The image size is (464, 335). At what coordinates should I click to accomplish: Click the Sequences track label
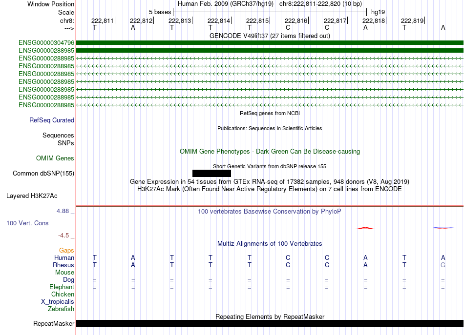point(58,135)
